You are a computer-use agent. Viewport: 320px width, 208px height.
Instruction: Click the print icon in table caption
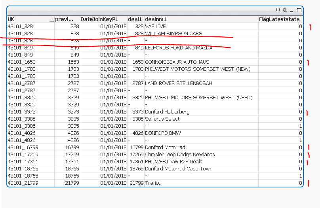[278, 10]
